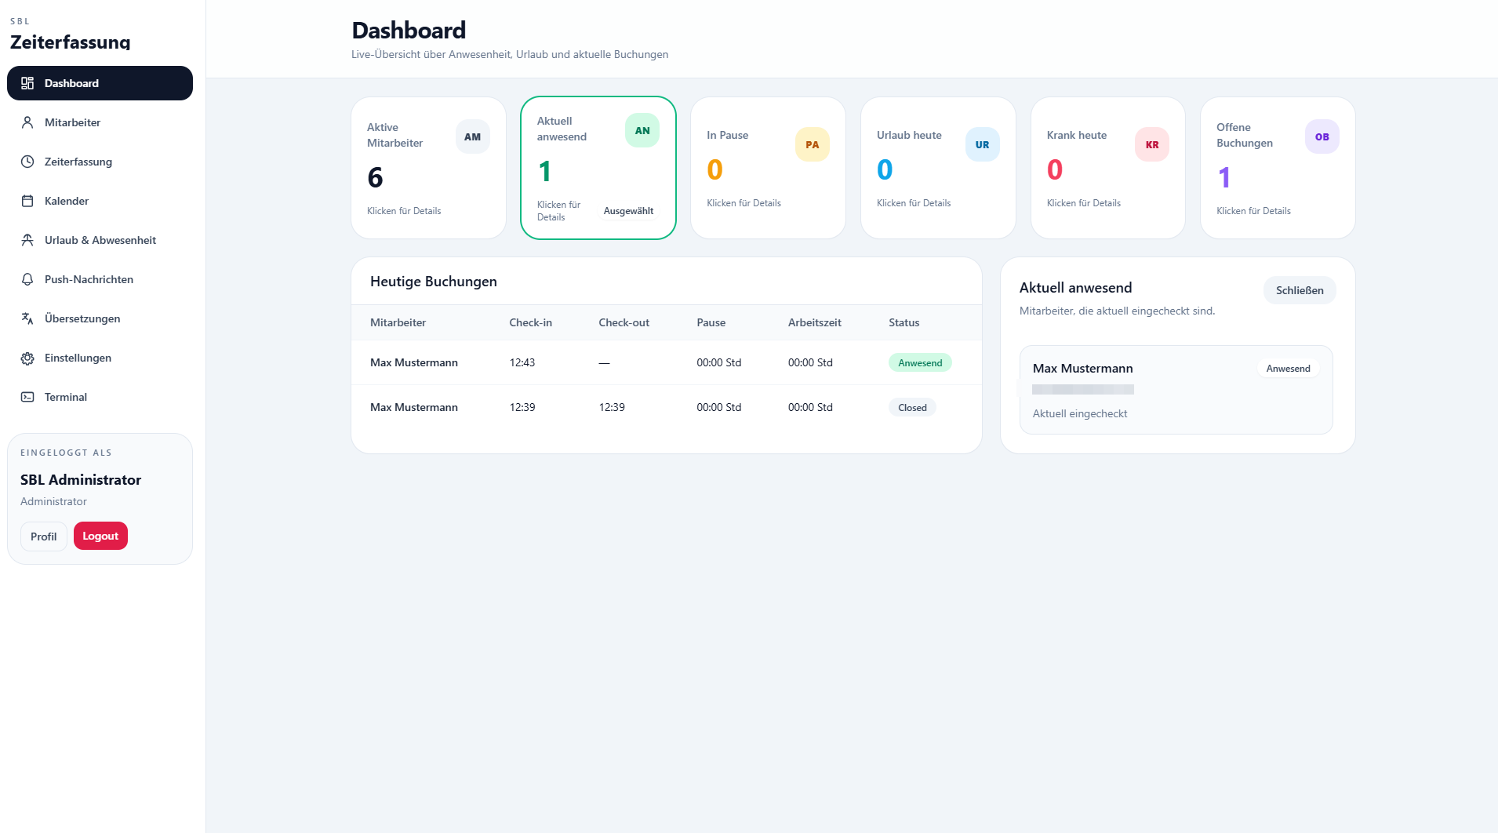
Task: Go to the Urlaub & Abwesenheit menu item
Action: click(x=100, y=240)
